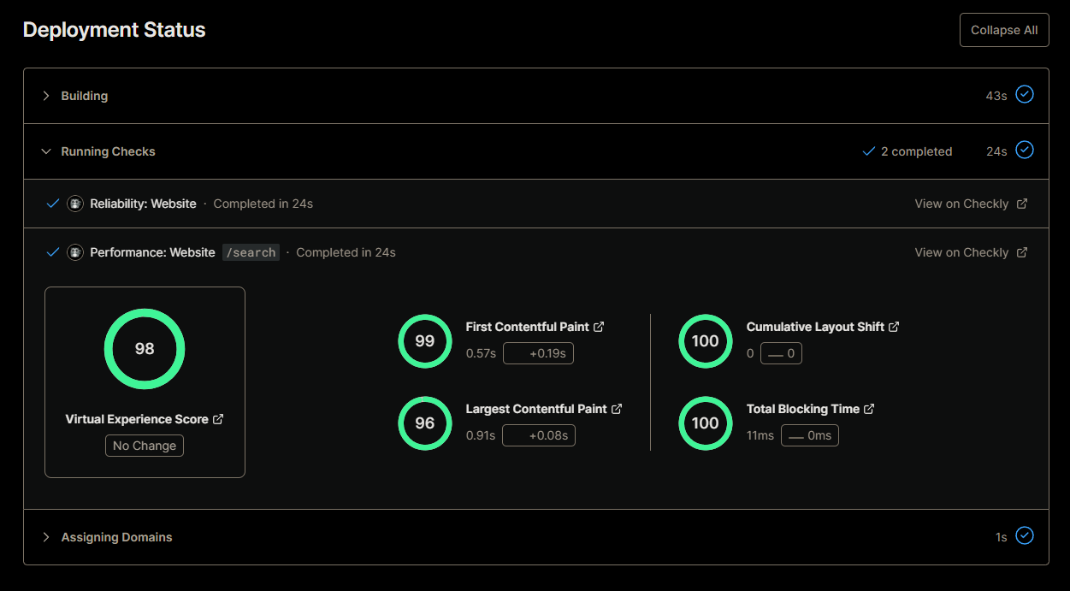1070x591 pixels.
Task: Expand the Assigning Domains chevron
Action: point(46,537)
